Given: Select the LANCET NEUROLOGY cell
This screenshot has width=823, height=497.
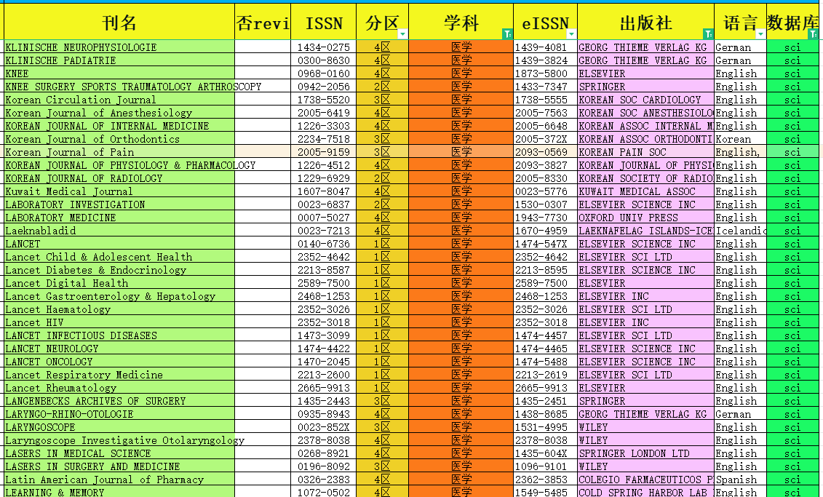Looking at the screenshot, I should 119,349.
